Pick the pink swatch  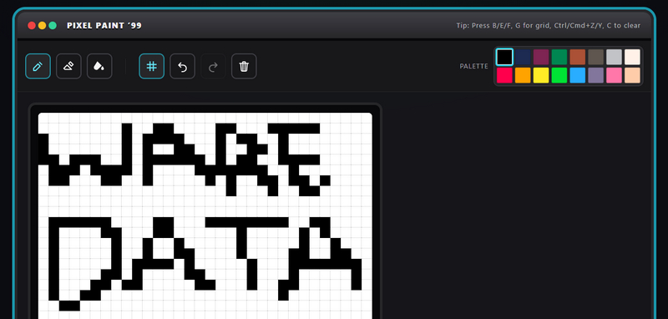coord(615,75)
